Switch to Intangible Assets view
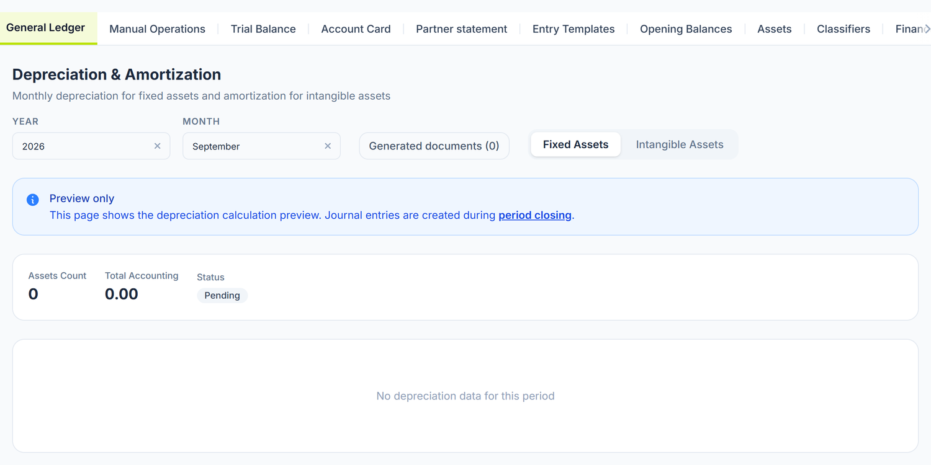Image resolution: width=931 pixels, height=465 pixels. [680, 144]
